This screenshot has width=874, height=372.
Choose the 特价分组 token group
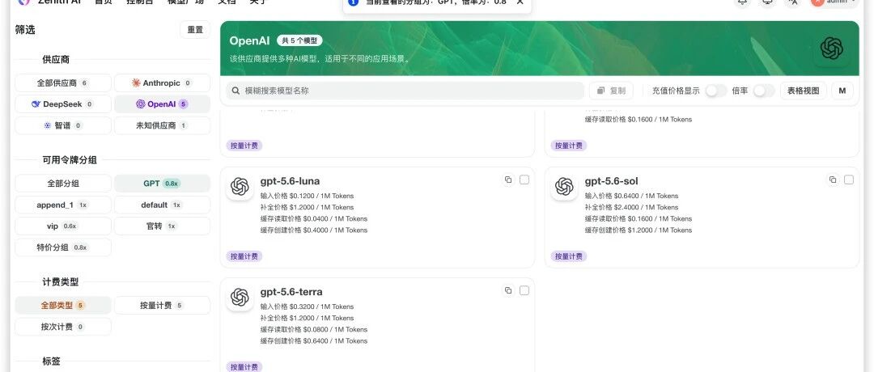63,247
